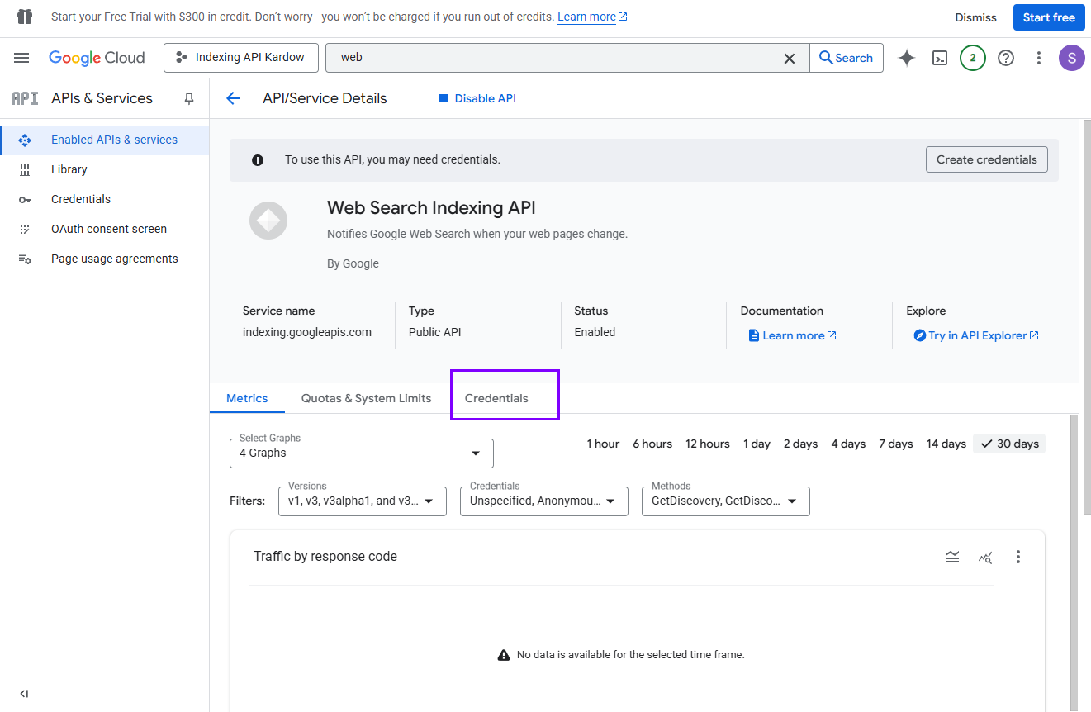This screenshot has width=1091, height=712.
Task: Click the back arrow beside API/Service Details
Action: coord(233,98)
